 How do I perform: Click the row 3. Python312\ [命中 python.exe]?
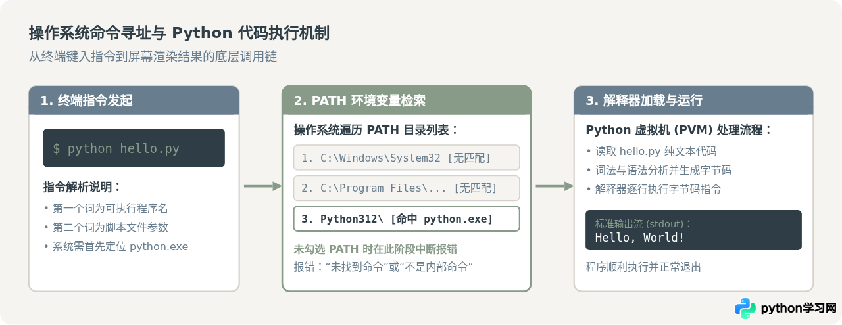pyautogui.click(x=407, y=219)
